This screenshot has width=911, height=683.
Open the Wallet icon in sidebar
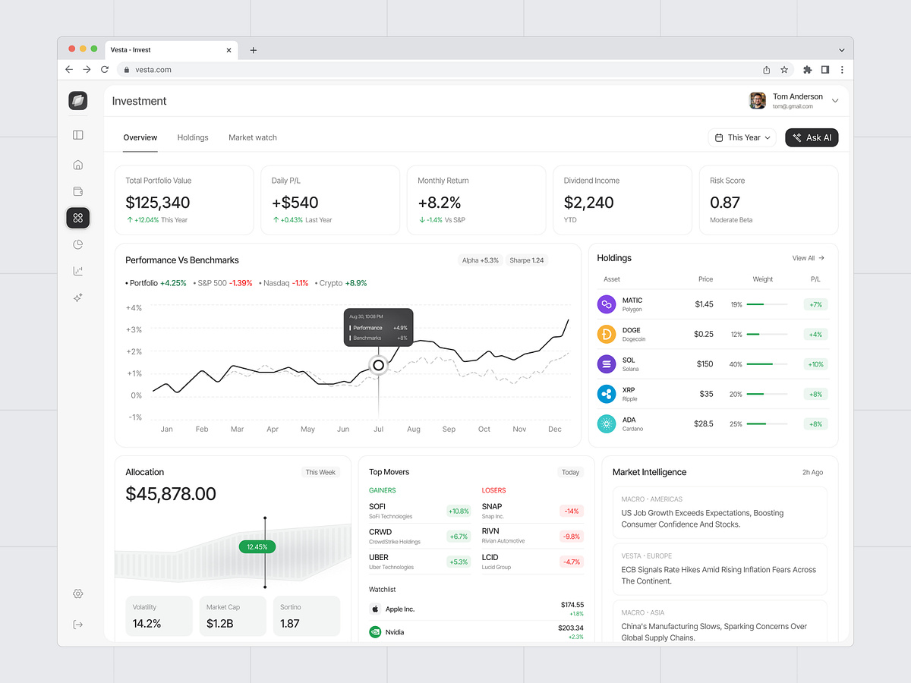pos(77,191)
